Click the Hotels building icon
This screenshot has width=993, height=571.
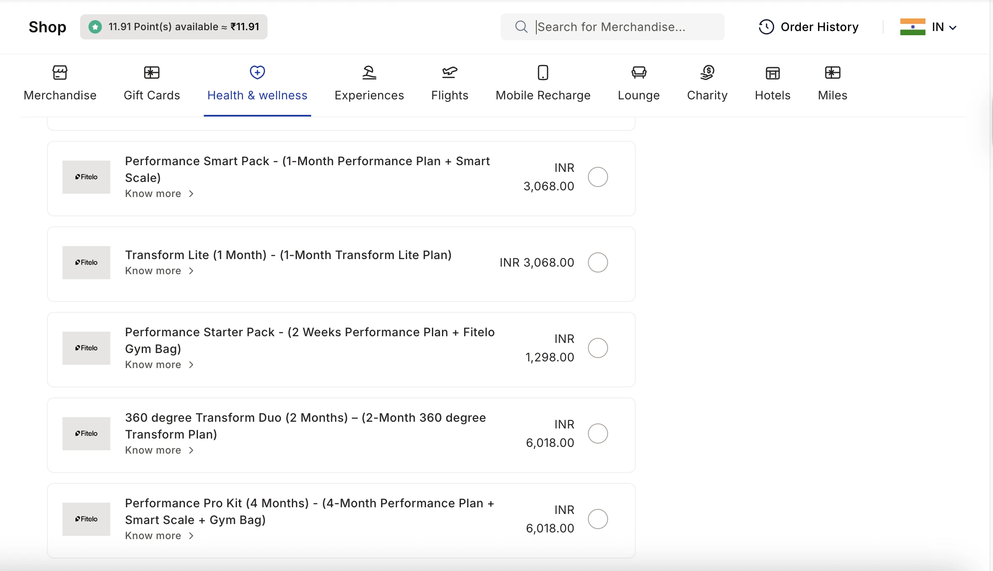pyautogui.click(x=773, y=73)
